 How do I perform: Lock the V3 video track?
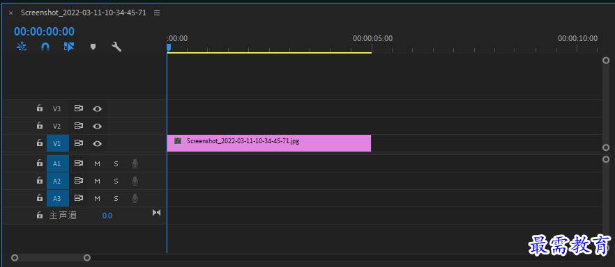pyautogui.click(x=39, y=108)
